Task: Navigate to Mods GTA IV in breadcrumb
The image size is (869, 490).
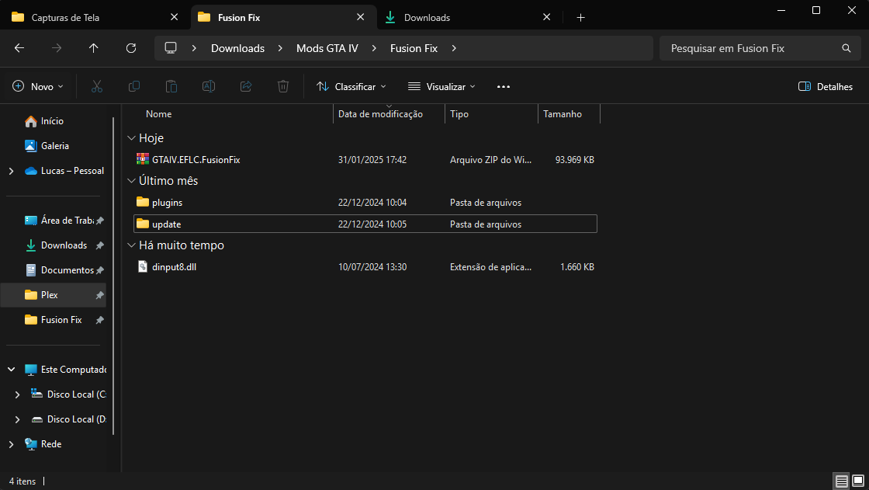Action: pos(327,48)
